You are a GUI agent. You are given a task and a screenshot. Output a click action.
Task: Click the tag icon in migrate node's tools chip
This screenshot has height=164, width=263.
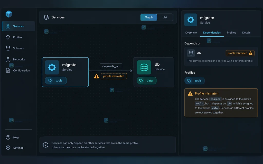[50, 80]
